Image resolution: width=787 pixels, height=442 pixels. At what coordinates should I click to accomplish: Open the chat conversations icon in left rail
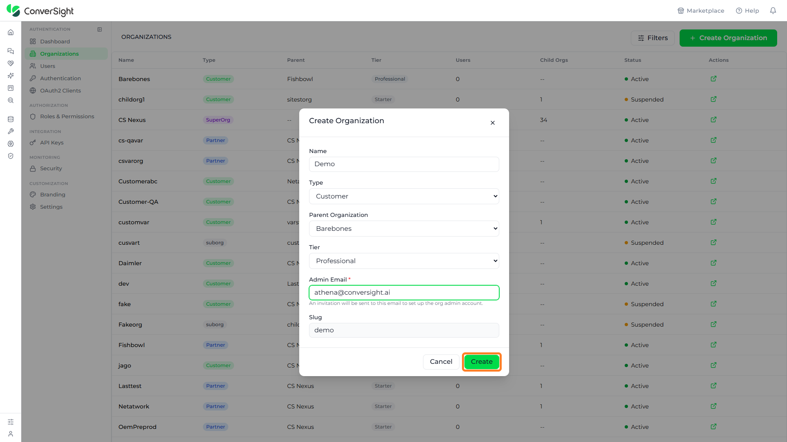pos(11,51)
